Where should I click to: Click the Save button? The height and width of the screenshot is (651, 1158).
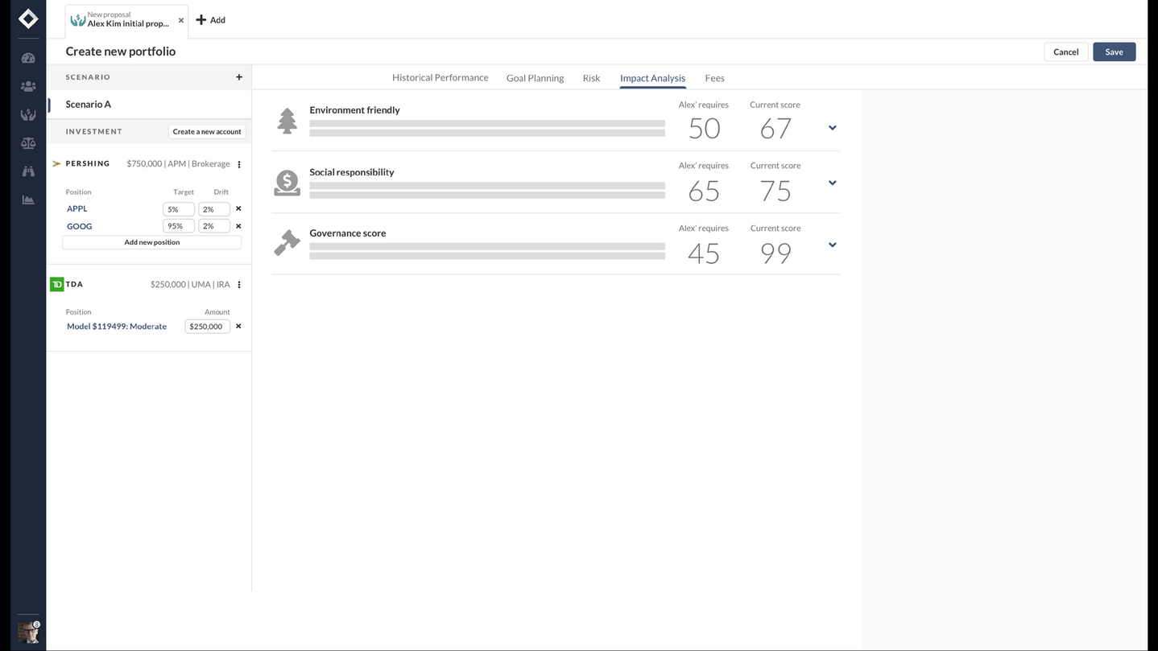(x=1114, y=52)
